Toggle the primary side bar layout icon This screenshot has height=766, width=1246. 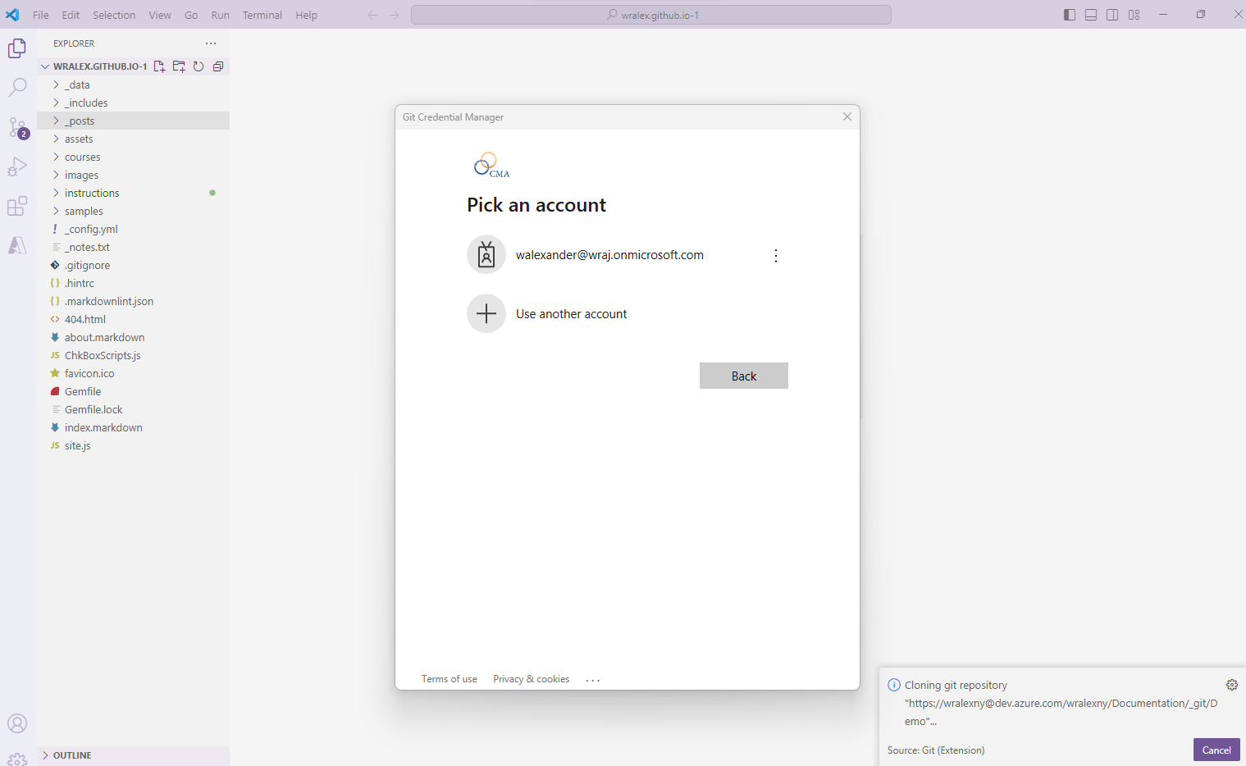coord(1070,15)
